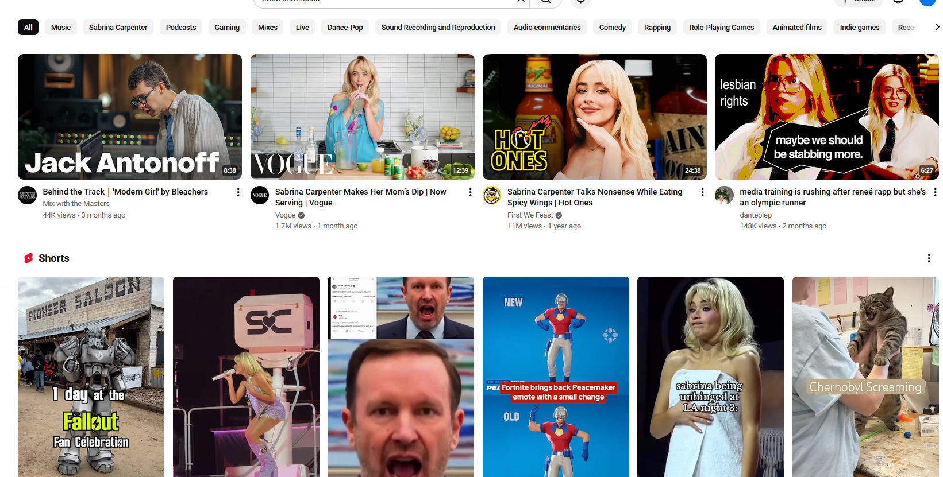Open options menu for media training video
Viewport: 943px width, 477px height.
point(935,192)
